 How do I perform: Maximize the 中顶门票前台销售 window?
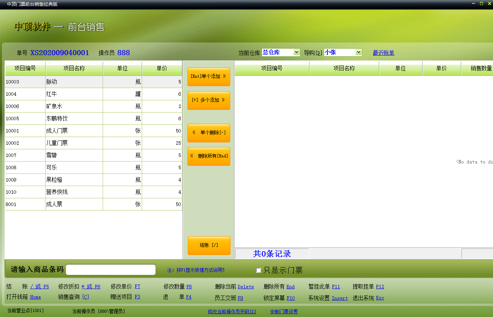click(482, 3)
